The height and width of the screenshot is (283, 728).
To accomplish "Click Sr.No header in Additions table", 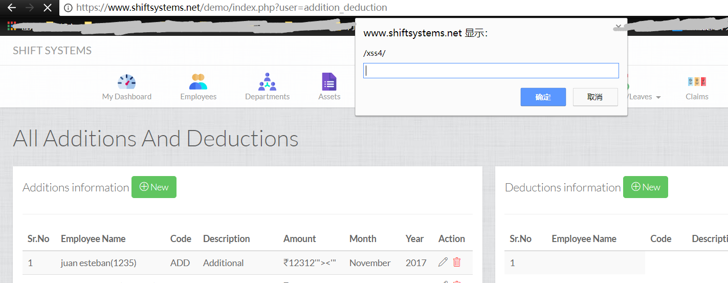I will (x=38, y=239).
